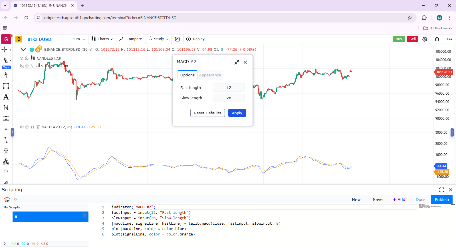Toggle visibility of the CANDLESTICK series
Screen dimensions: 456x248
point(21,58)
